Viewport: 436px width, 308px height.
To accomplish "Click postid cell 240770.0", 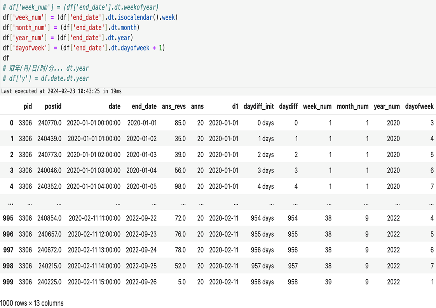I will click(x=50, y=123).
